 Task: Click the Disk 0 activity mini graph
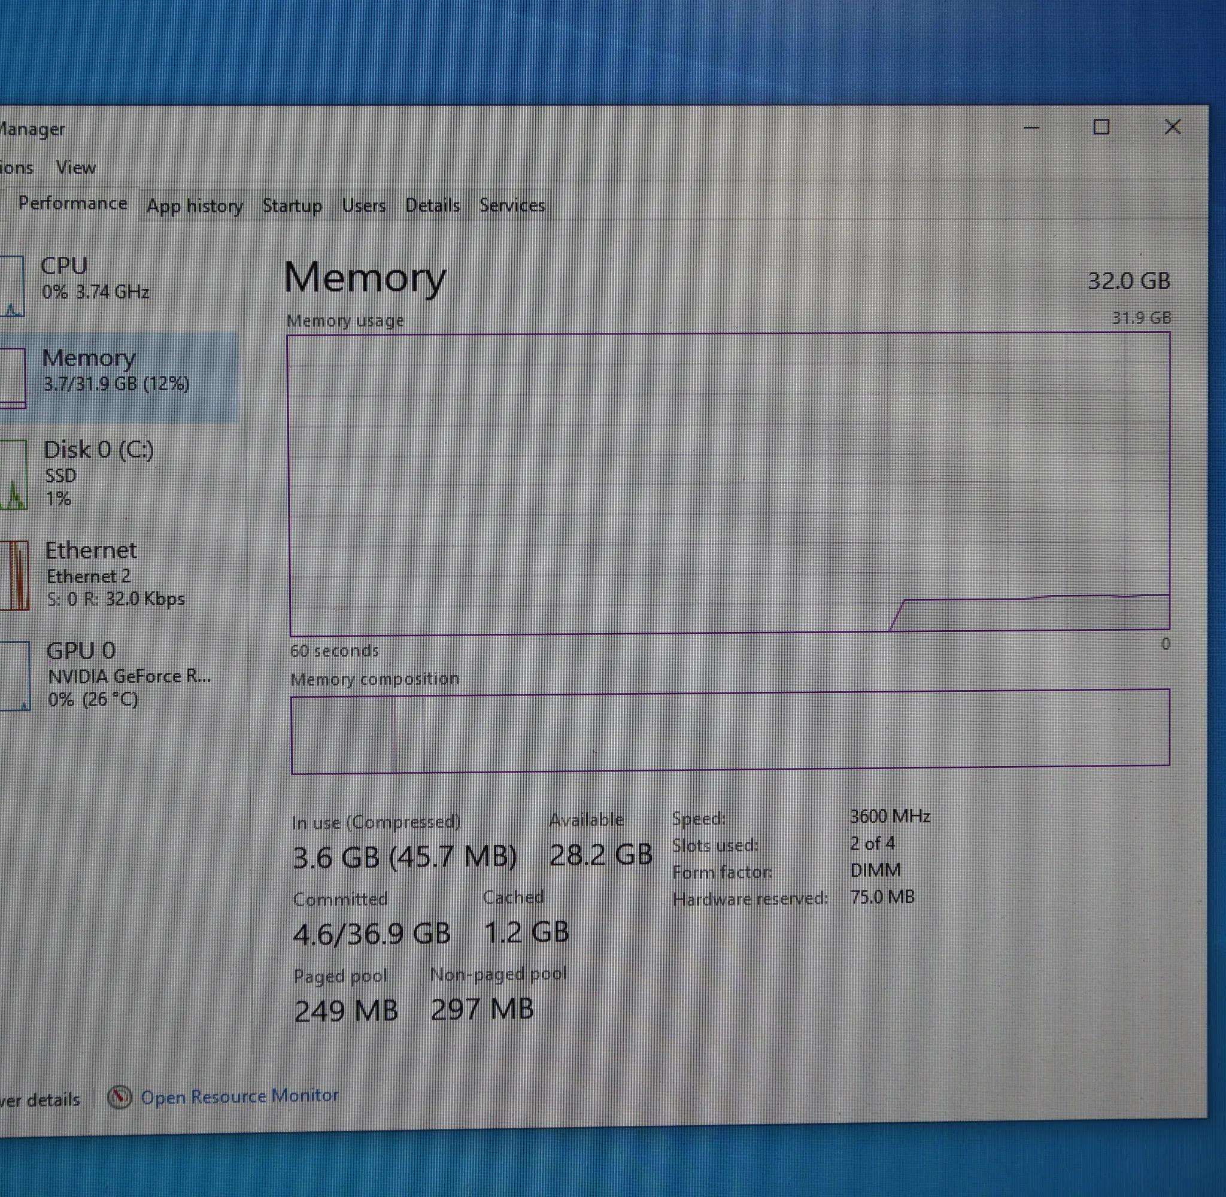click(13, 475)
